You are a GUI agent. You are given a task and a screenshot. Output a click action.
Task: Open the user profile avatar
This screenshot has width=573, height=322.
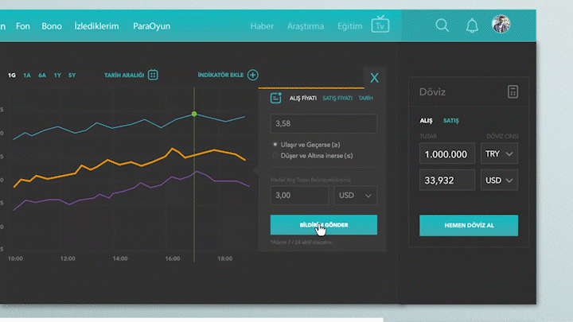(501, 24)
